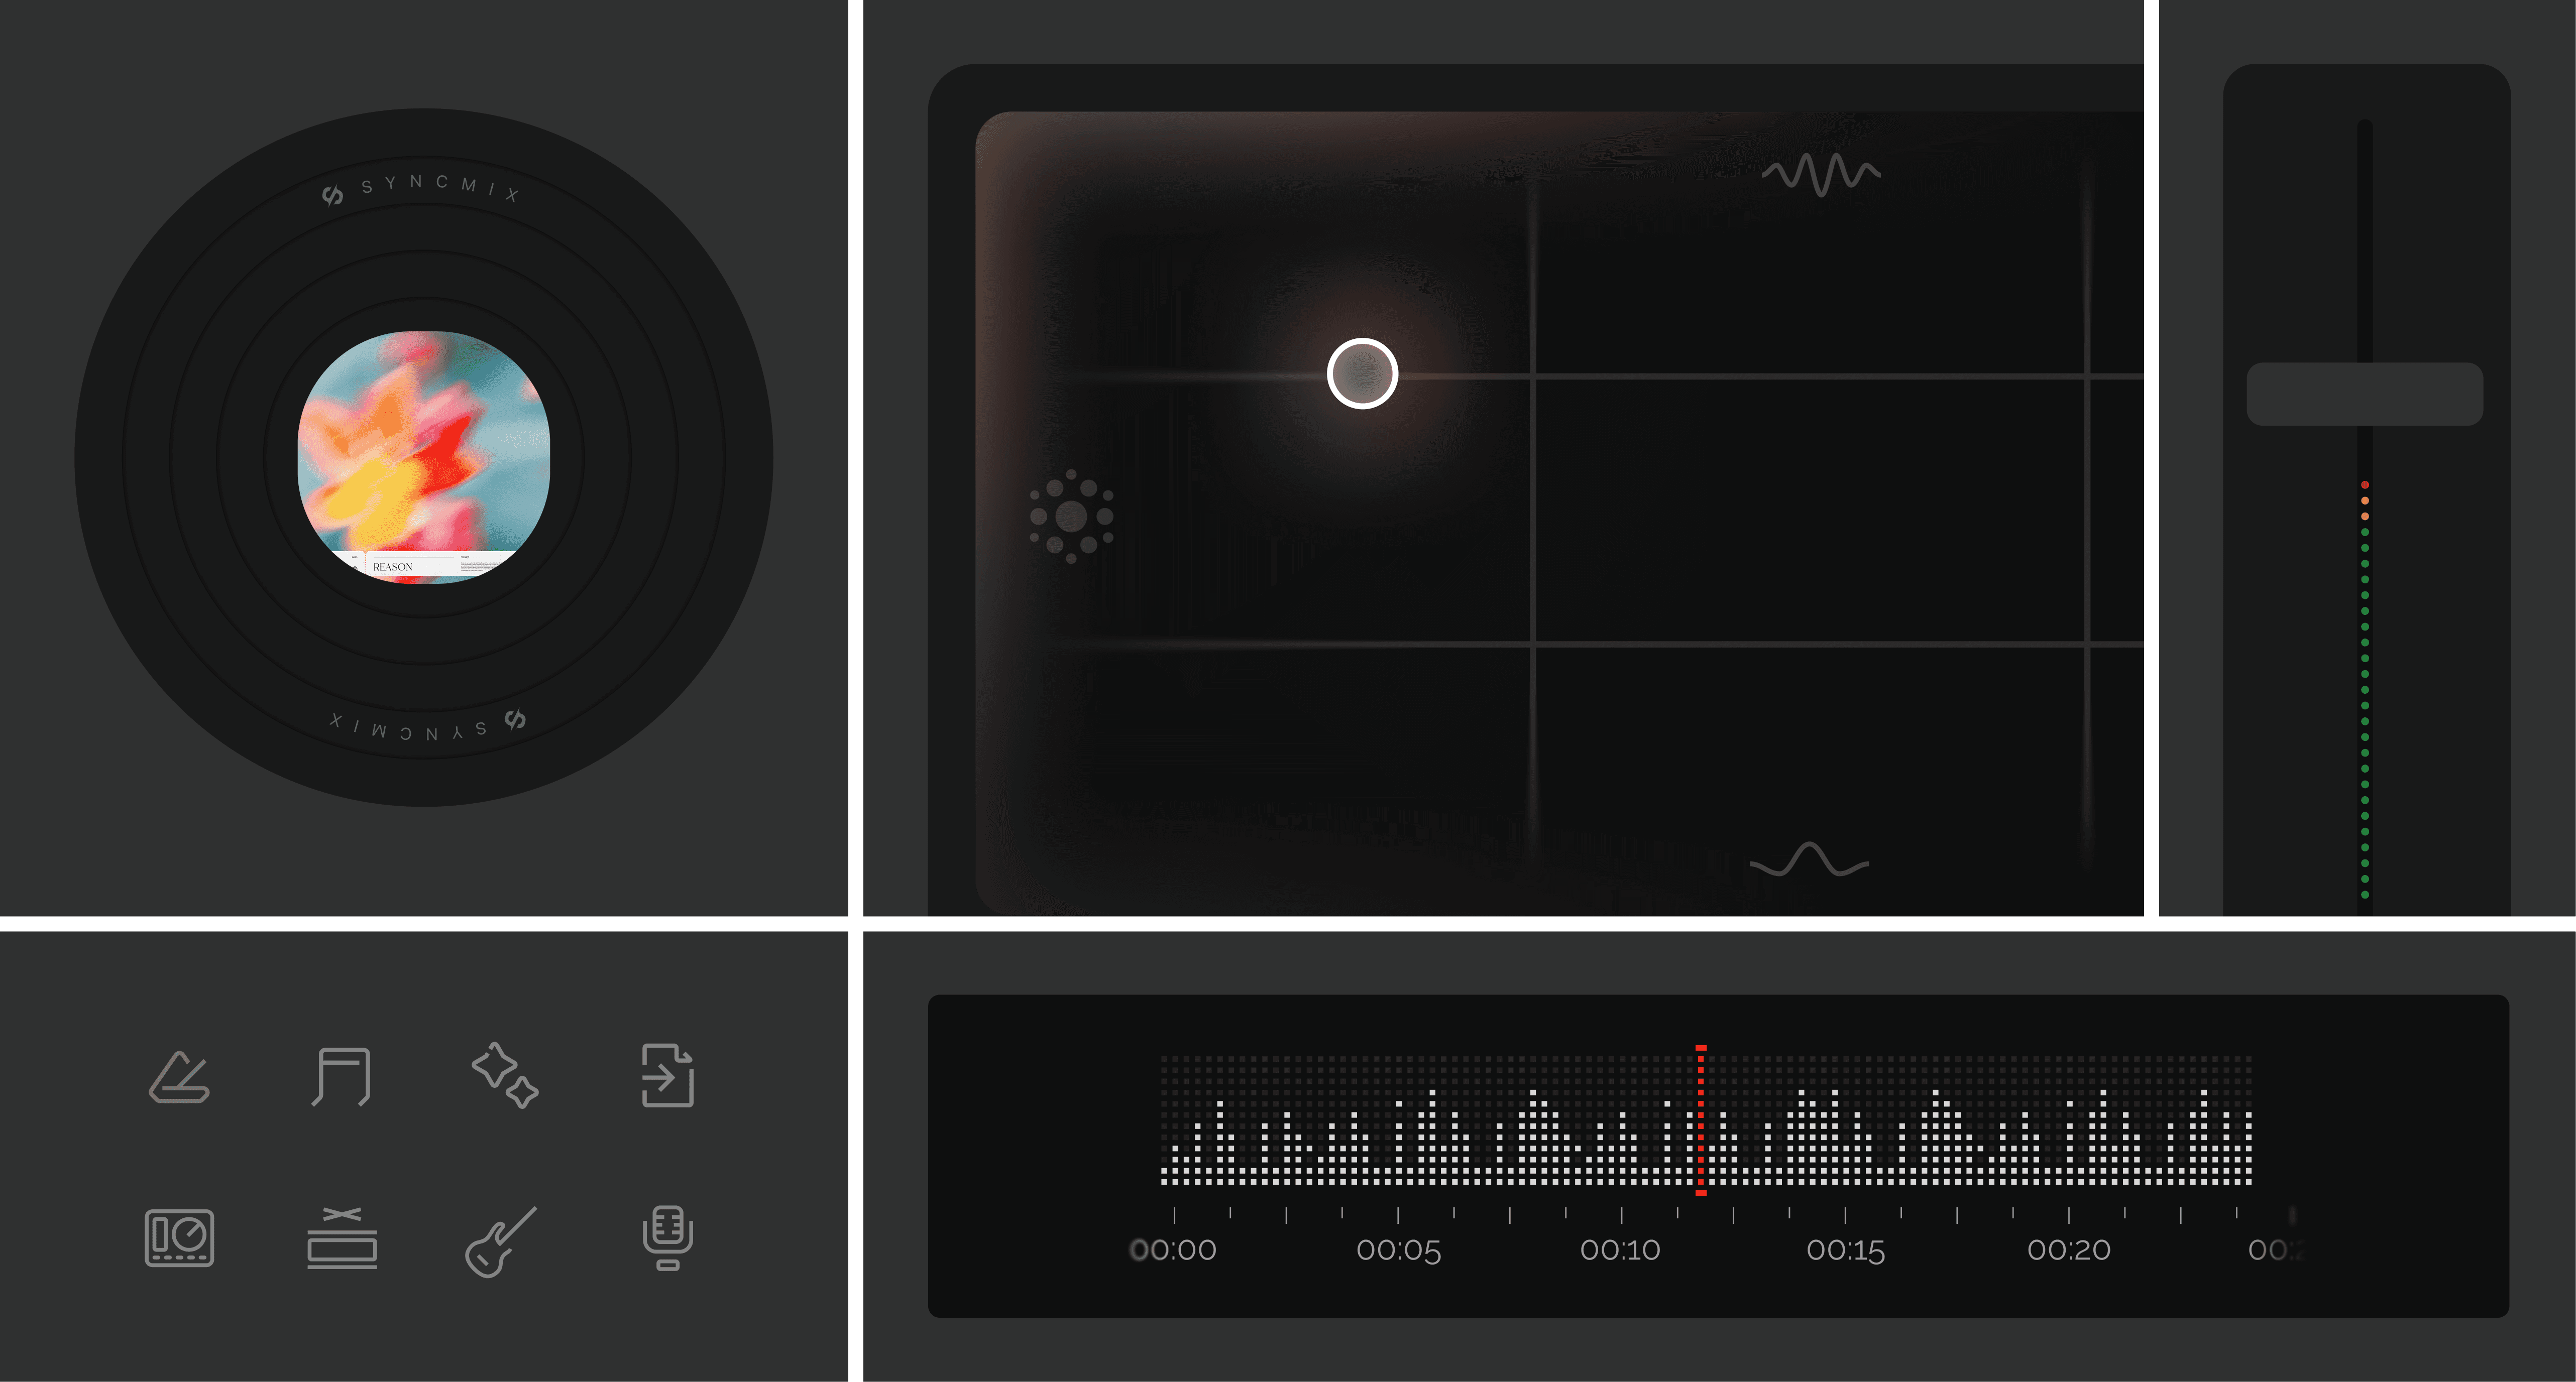Jump to 00:05 on the timeline
The height and width of the screenshot is (1382, 2576).
[x=1398, y=1249]
